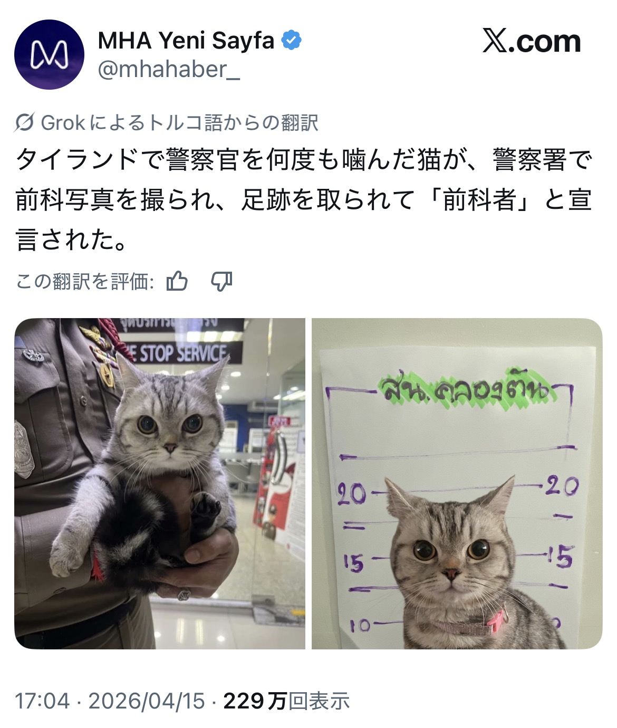Click the X.com logo
The height and width of the screenshot is (728, 617).
point(532,41)
